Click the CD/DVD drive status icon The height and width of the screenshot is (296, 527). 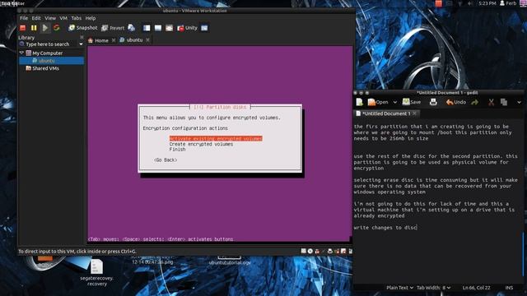(310, 251)
